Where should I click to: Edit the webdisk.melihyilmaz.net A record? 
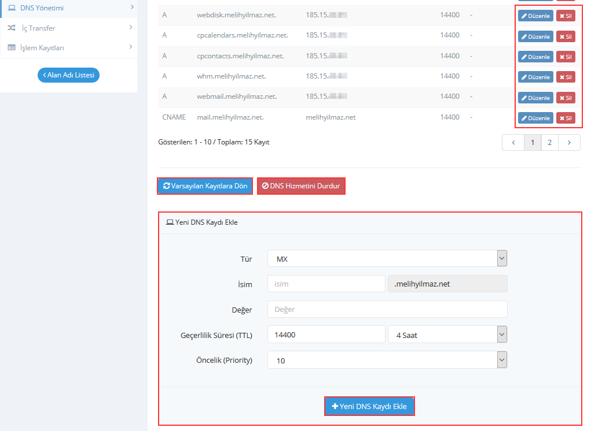(535, 16)
